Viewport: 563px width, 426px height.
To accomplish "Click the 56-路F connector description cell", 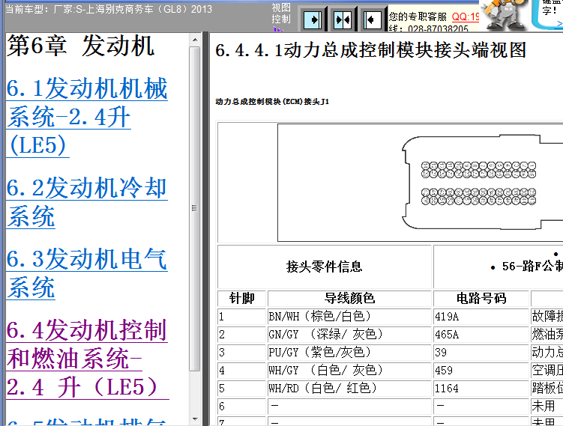I will (499, 267).
